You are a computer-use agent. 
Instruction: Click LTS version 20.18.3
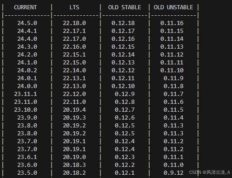[x=74, y=165]
